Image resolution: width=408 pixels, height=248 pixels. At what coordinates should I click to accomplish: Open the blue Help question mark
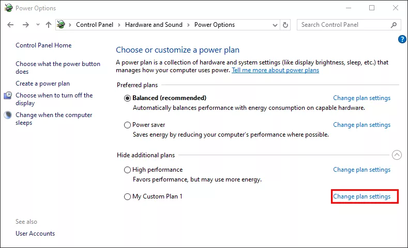402,39
